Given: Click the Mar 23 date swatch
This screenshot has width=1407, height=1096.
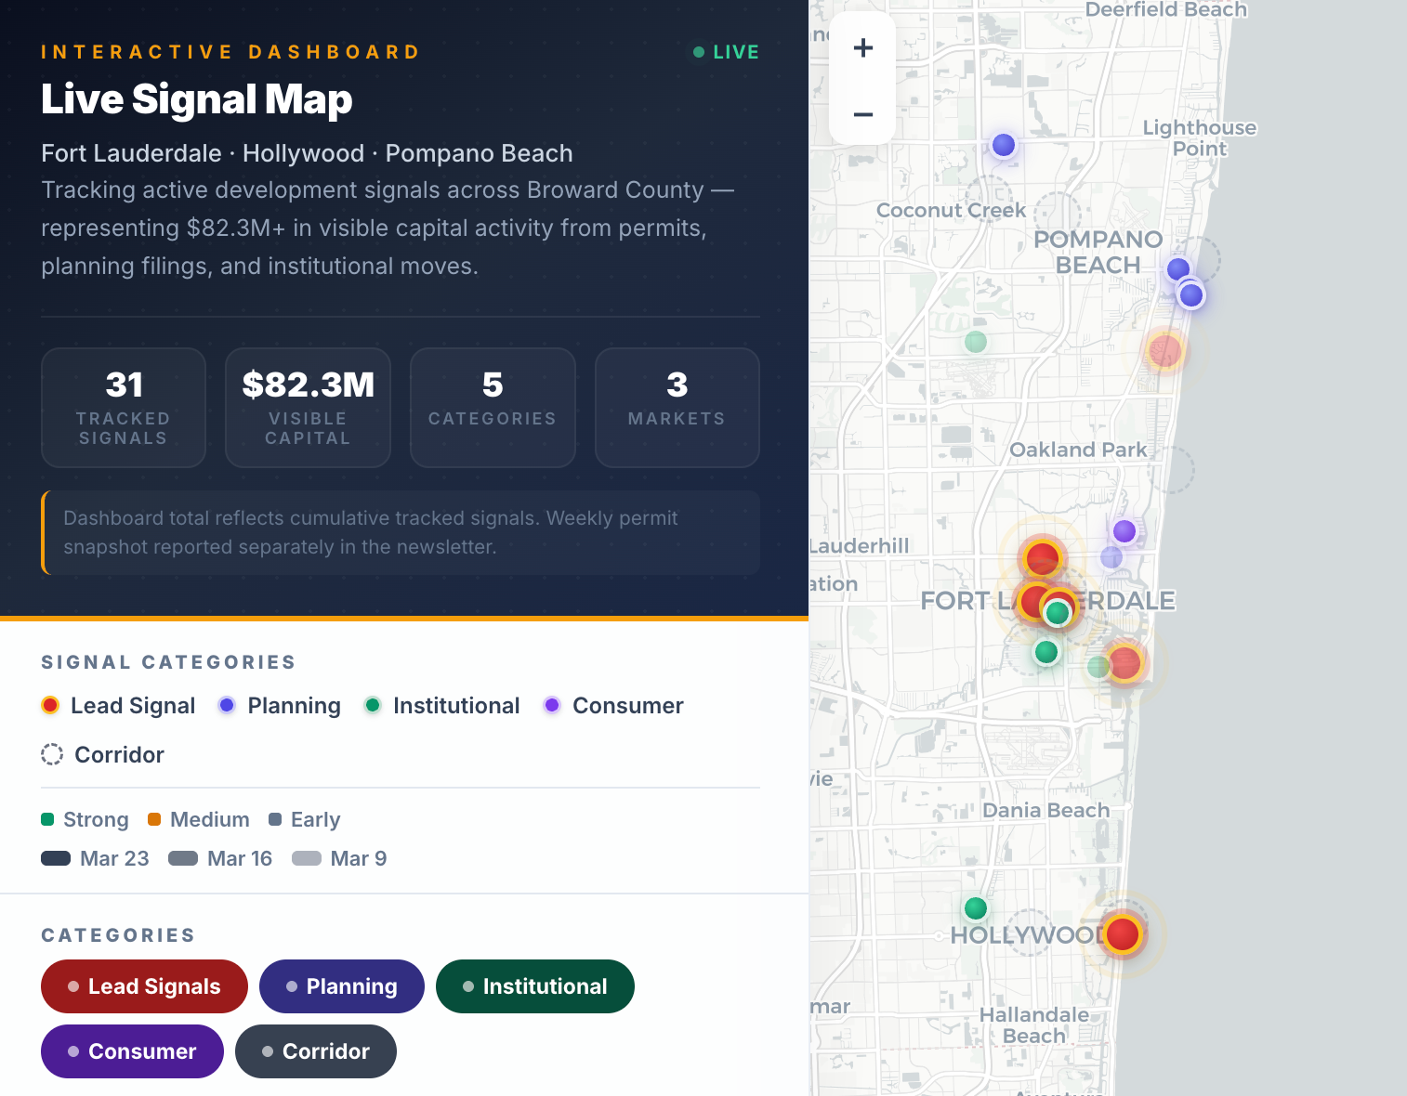Looking at the screenshot, I should pyautogui.click(x=56, y=858).
